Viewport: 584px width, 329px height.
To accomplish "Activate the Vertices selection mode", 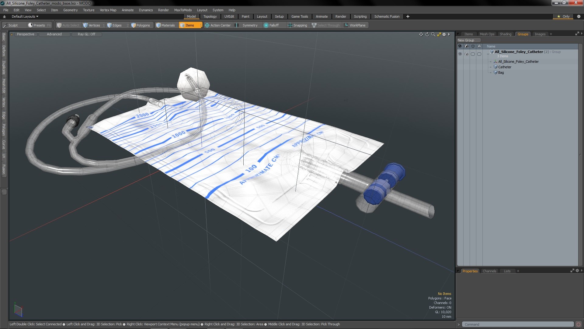I will coord(92,25).
